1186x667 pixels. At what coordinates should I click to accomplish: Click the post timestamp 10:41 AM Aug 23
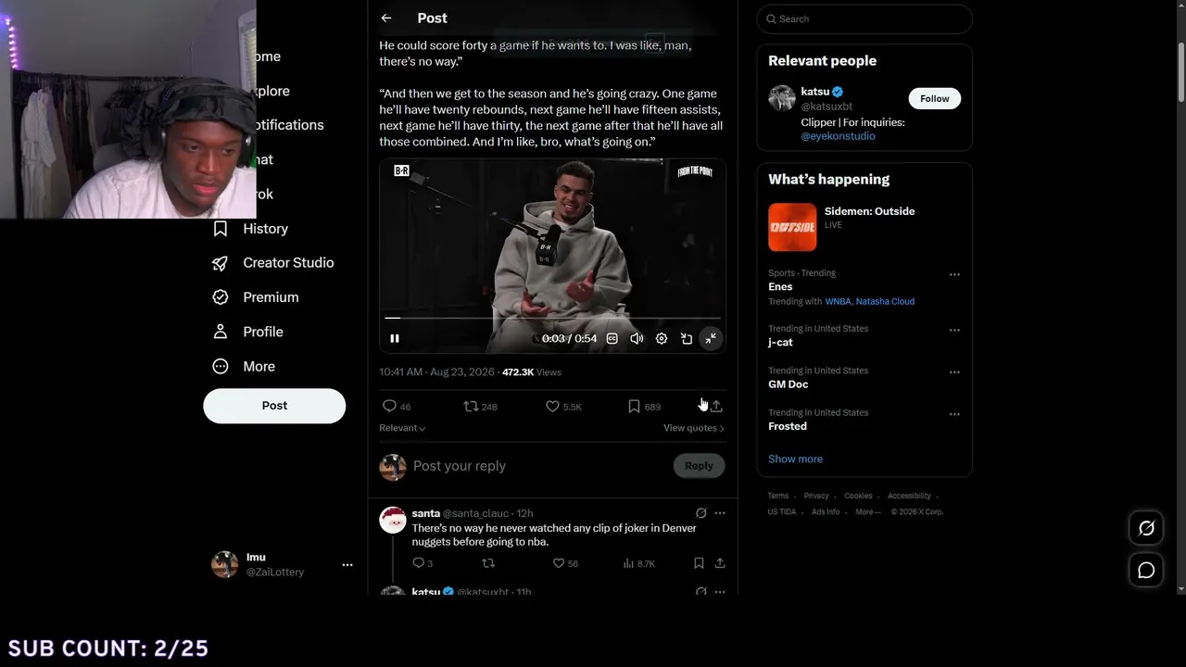(437, 372)
